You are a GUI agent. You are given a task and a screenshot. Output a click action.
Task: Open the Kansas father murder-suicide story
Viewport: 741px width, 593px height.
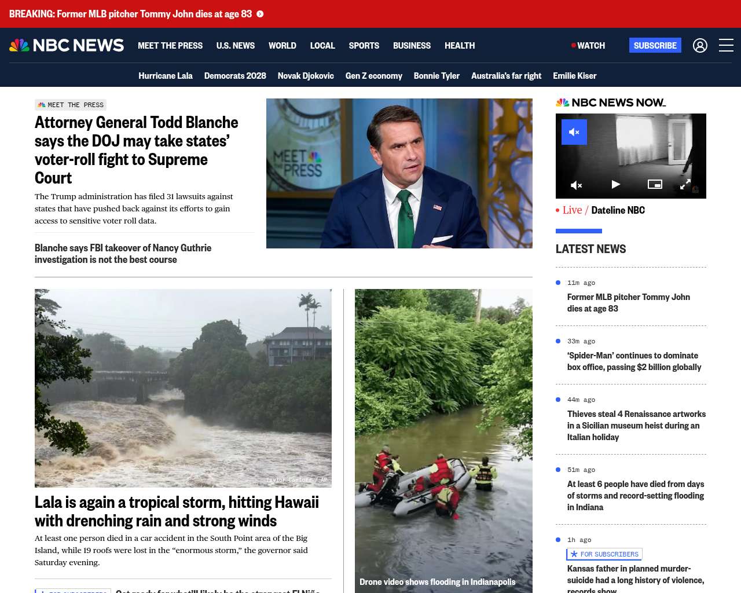tap(636, 579)
